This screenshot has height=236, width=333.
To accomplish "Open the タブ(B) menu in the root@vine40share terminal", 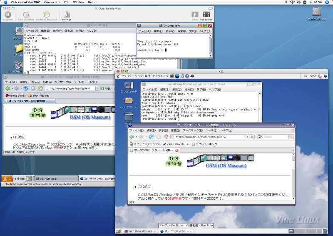I will 201,90.
